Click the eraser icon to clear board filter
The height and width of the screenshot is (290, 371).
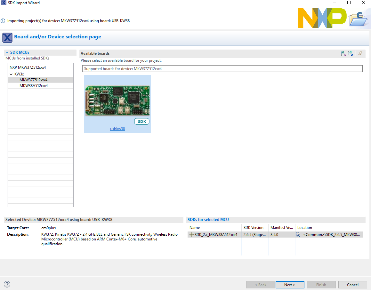[360, 53]
